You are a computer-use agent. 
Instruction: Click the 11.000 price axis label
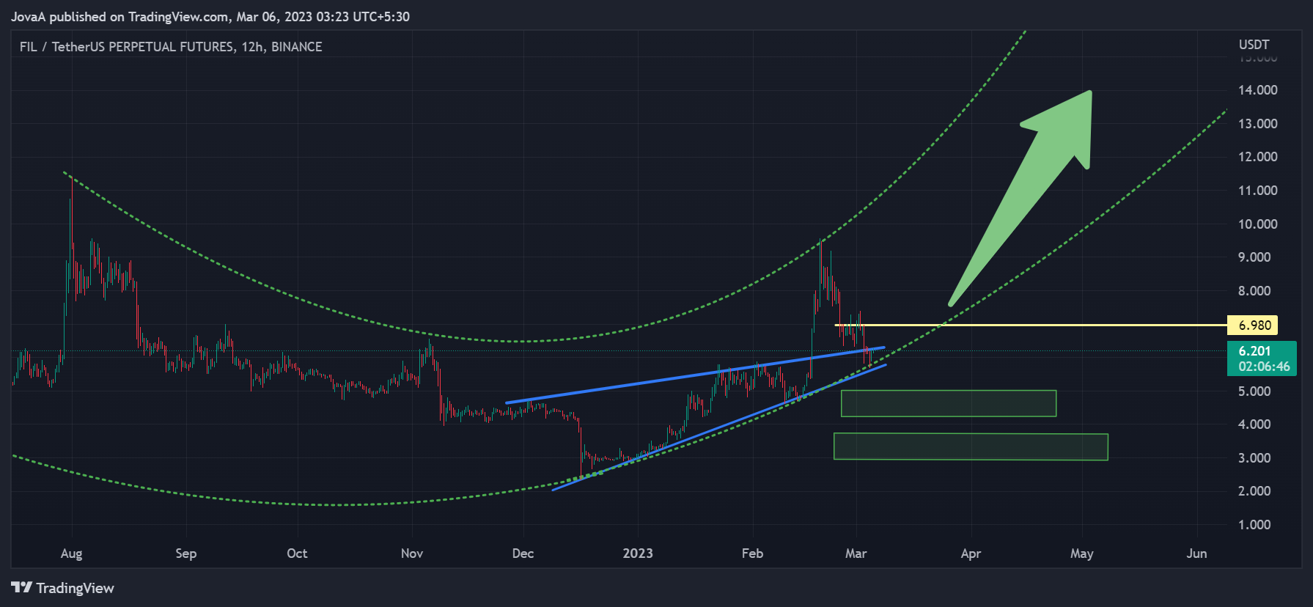point(1257,191)
